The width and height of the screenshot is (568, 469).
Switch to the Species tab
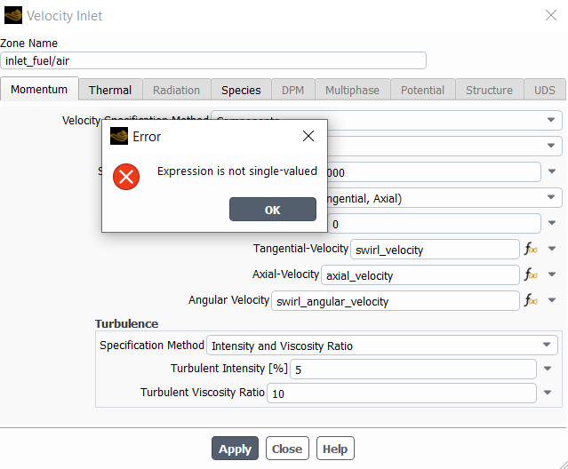coord(241,90)
